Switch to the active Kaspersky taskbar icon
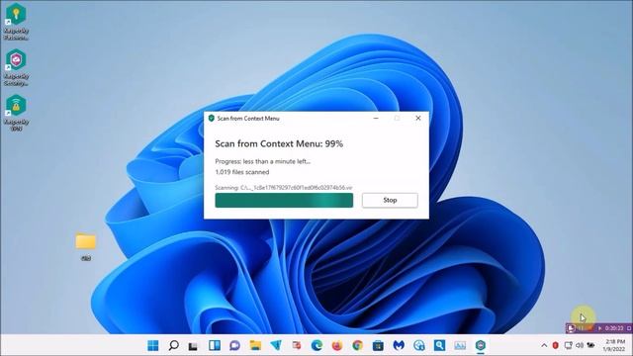The image size is (633, 356). 480,345
